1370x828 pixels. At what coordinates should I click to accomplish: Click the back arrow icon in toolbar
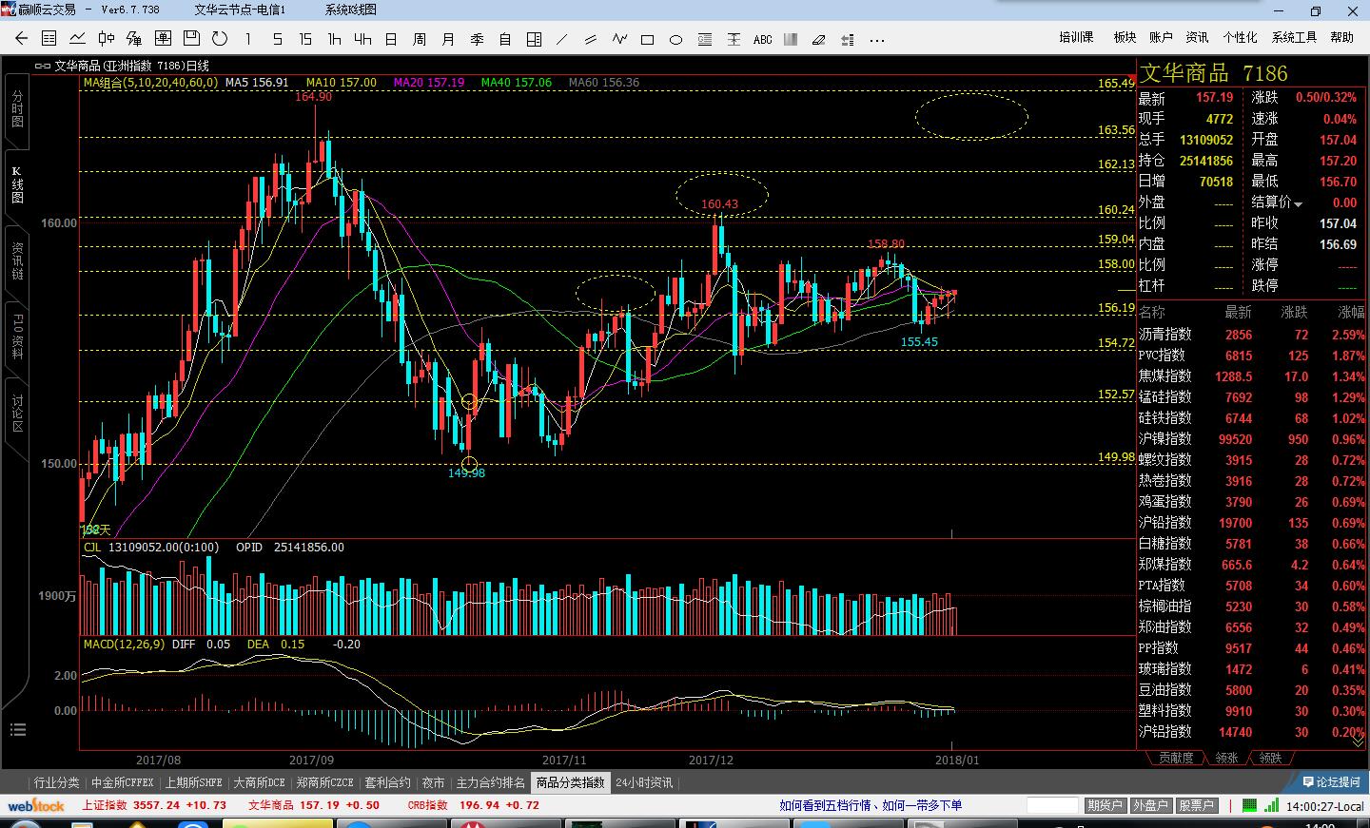tap(21, 39)
